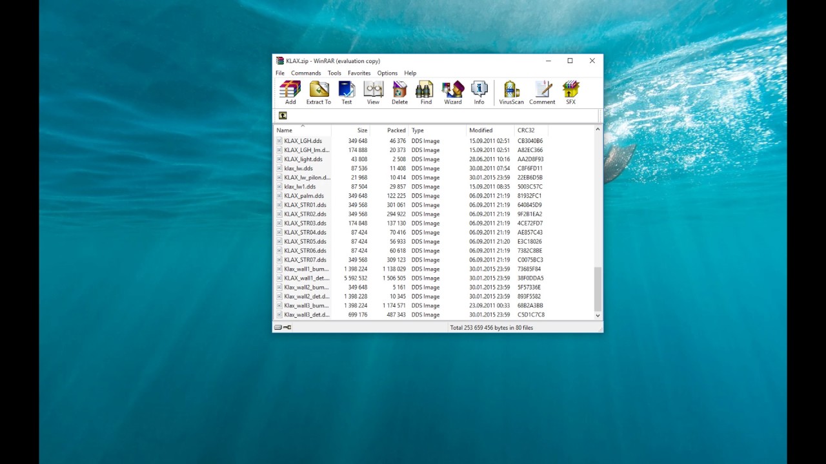
Task: Go up one folder level
Action: point(283,115)
